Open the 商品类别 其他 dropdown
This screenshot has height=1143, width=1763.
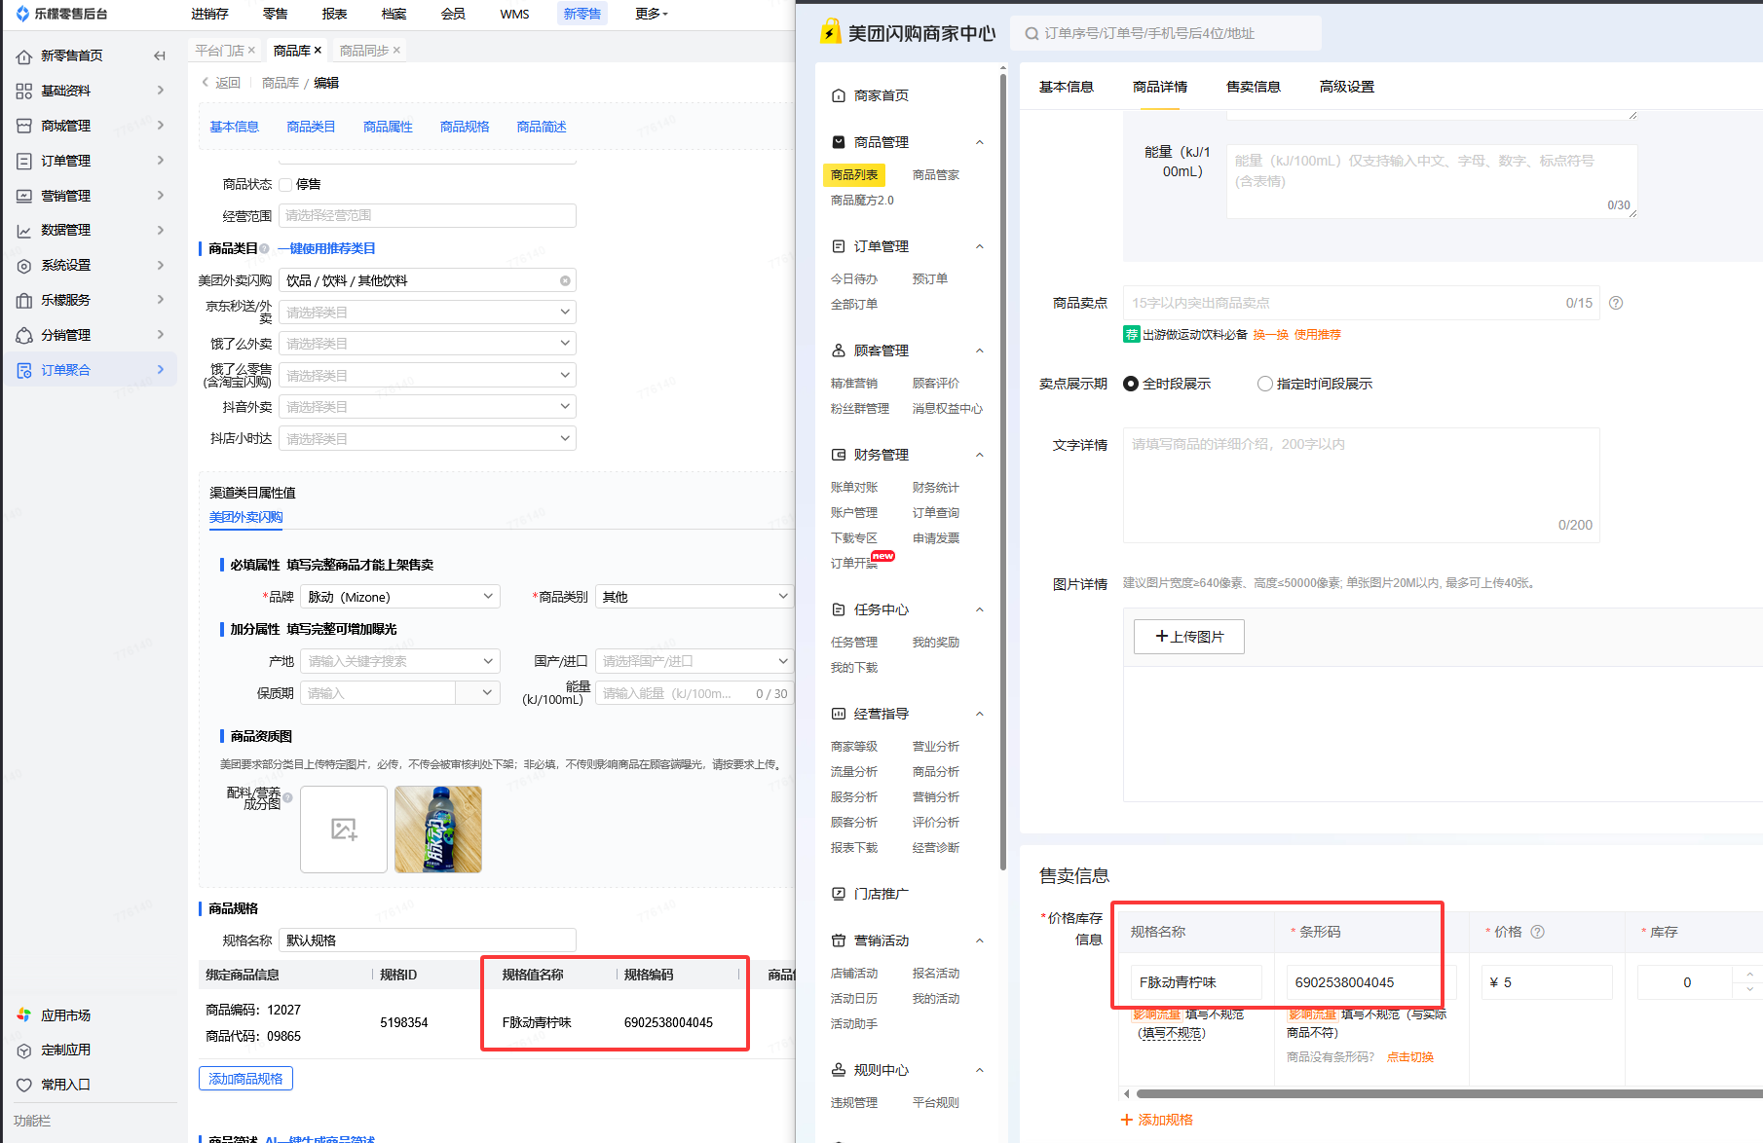[x=694, y=597]
